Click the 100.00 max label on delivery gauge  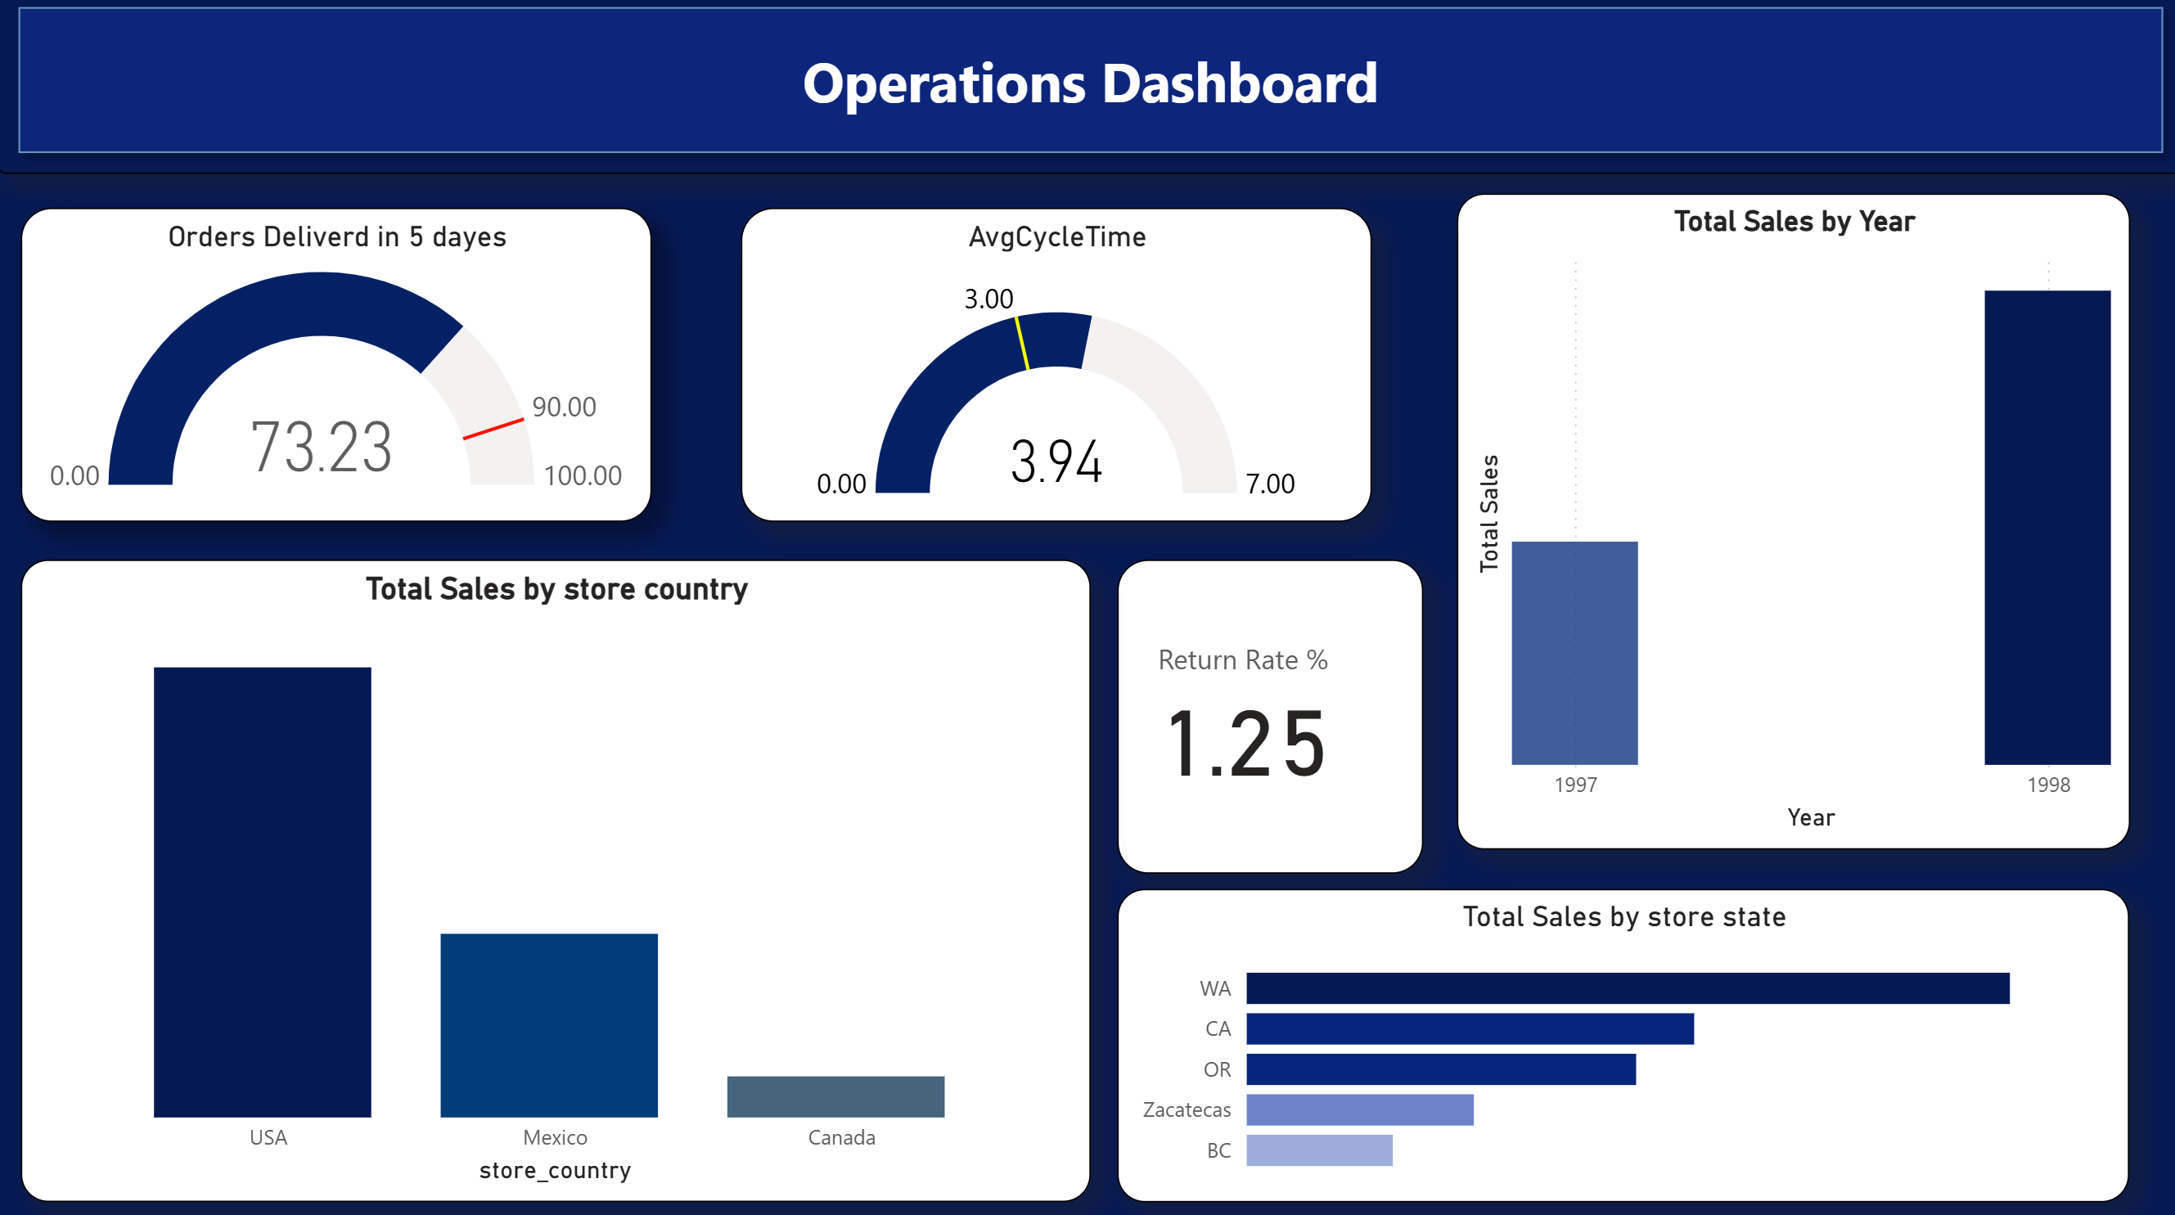(583, 476)
